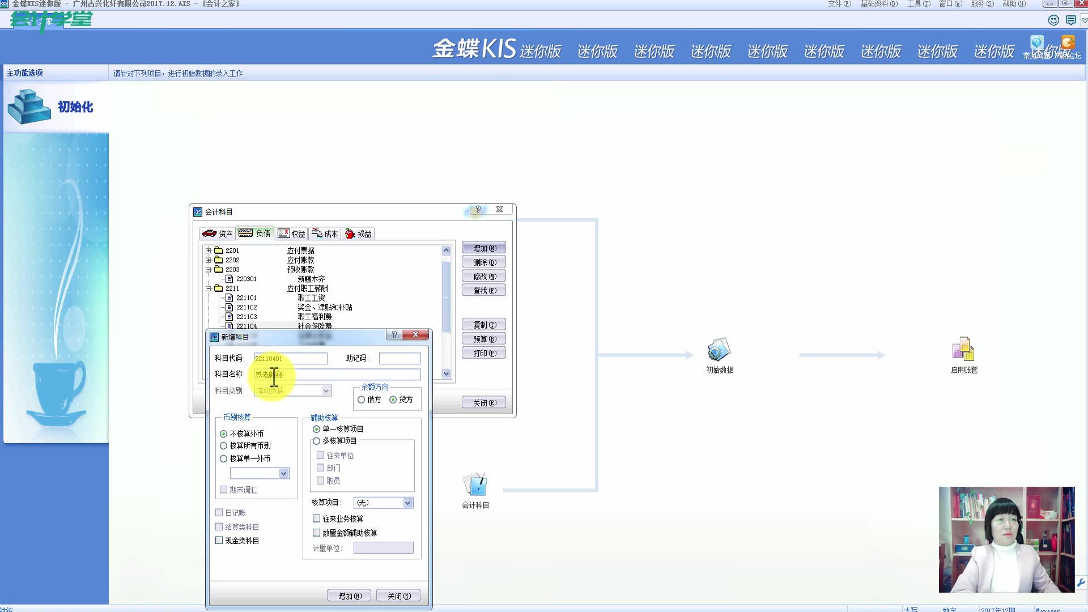
Task: Open the 工具(T) menu
Action: pyautogui.click(x=918, y=4)
